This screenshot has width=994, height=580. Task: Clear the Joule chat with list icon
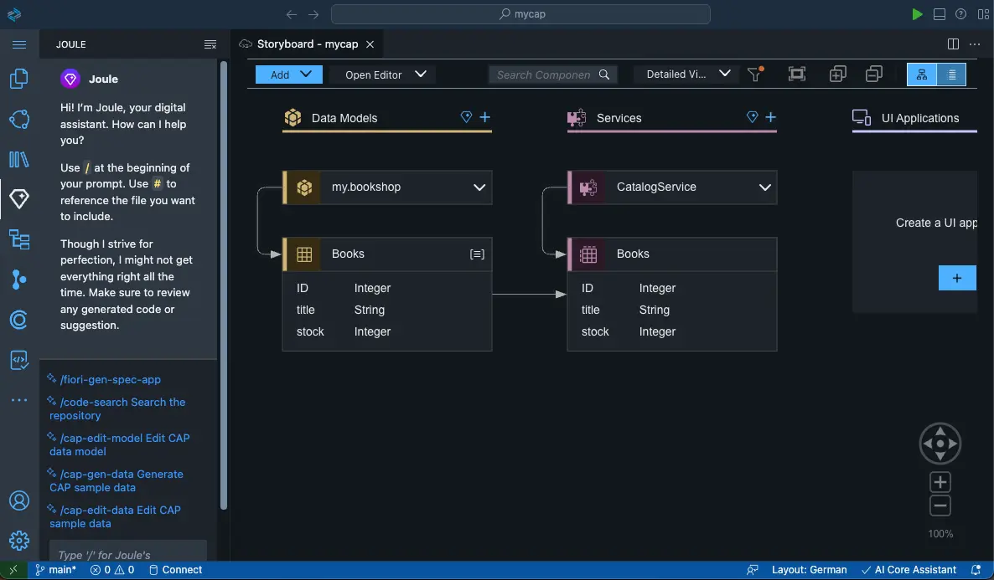point(210,44)
